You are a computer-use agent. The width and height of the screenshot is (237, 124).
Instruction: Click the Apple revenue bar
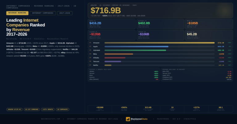(x=136, y=46)
